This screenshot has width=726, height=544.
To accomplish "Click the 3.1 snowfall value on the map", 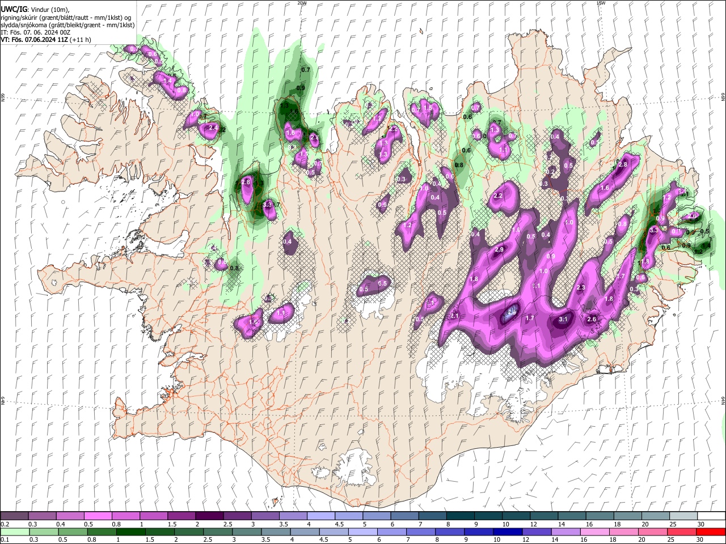I will coord(563,320).
